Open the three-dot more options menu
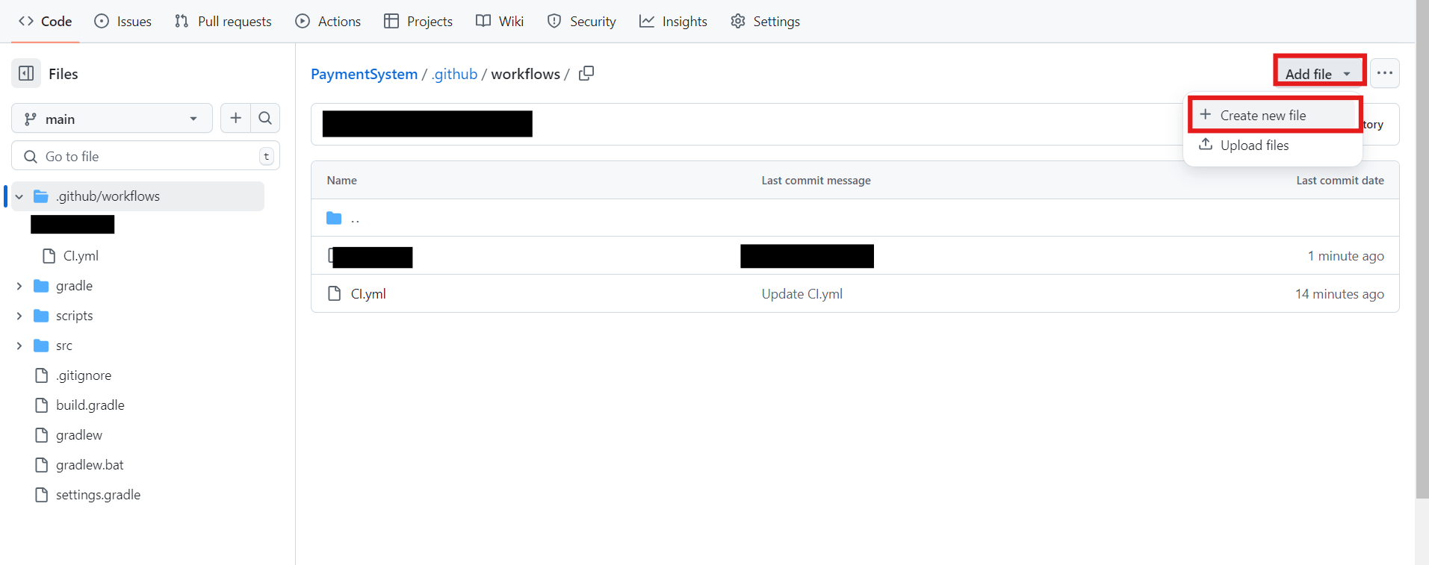The width and height of the screenshot is (1429, 565). pos(1384,73)
